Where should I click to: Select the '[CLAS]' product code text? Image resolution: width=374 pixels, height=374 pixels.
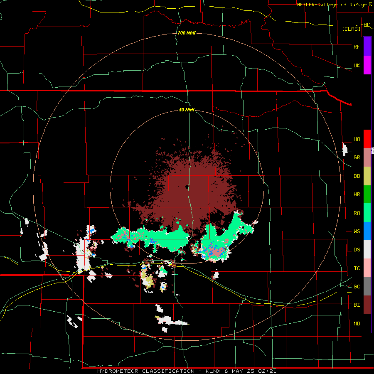coord(351,29)
